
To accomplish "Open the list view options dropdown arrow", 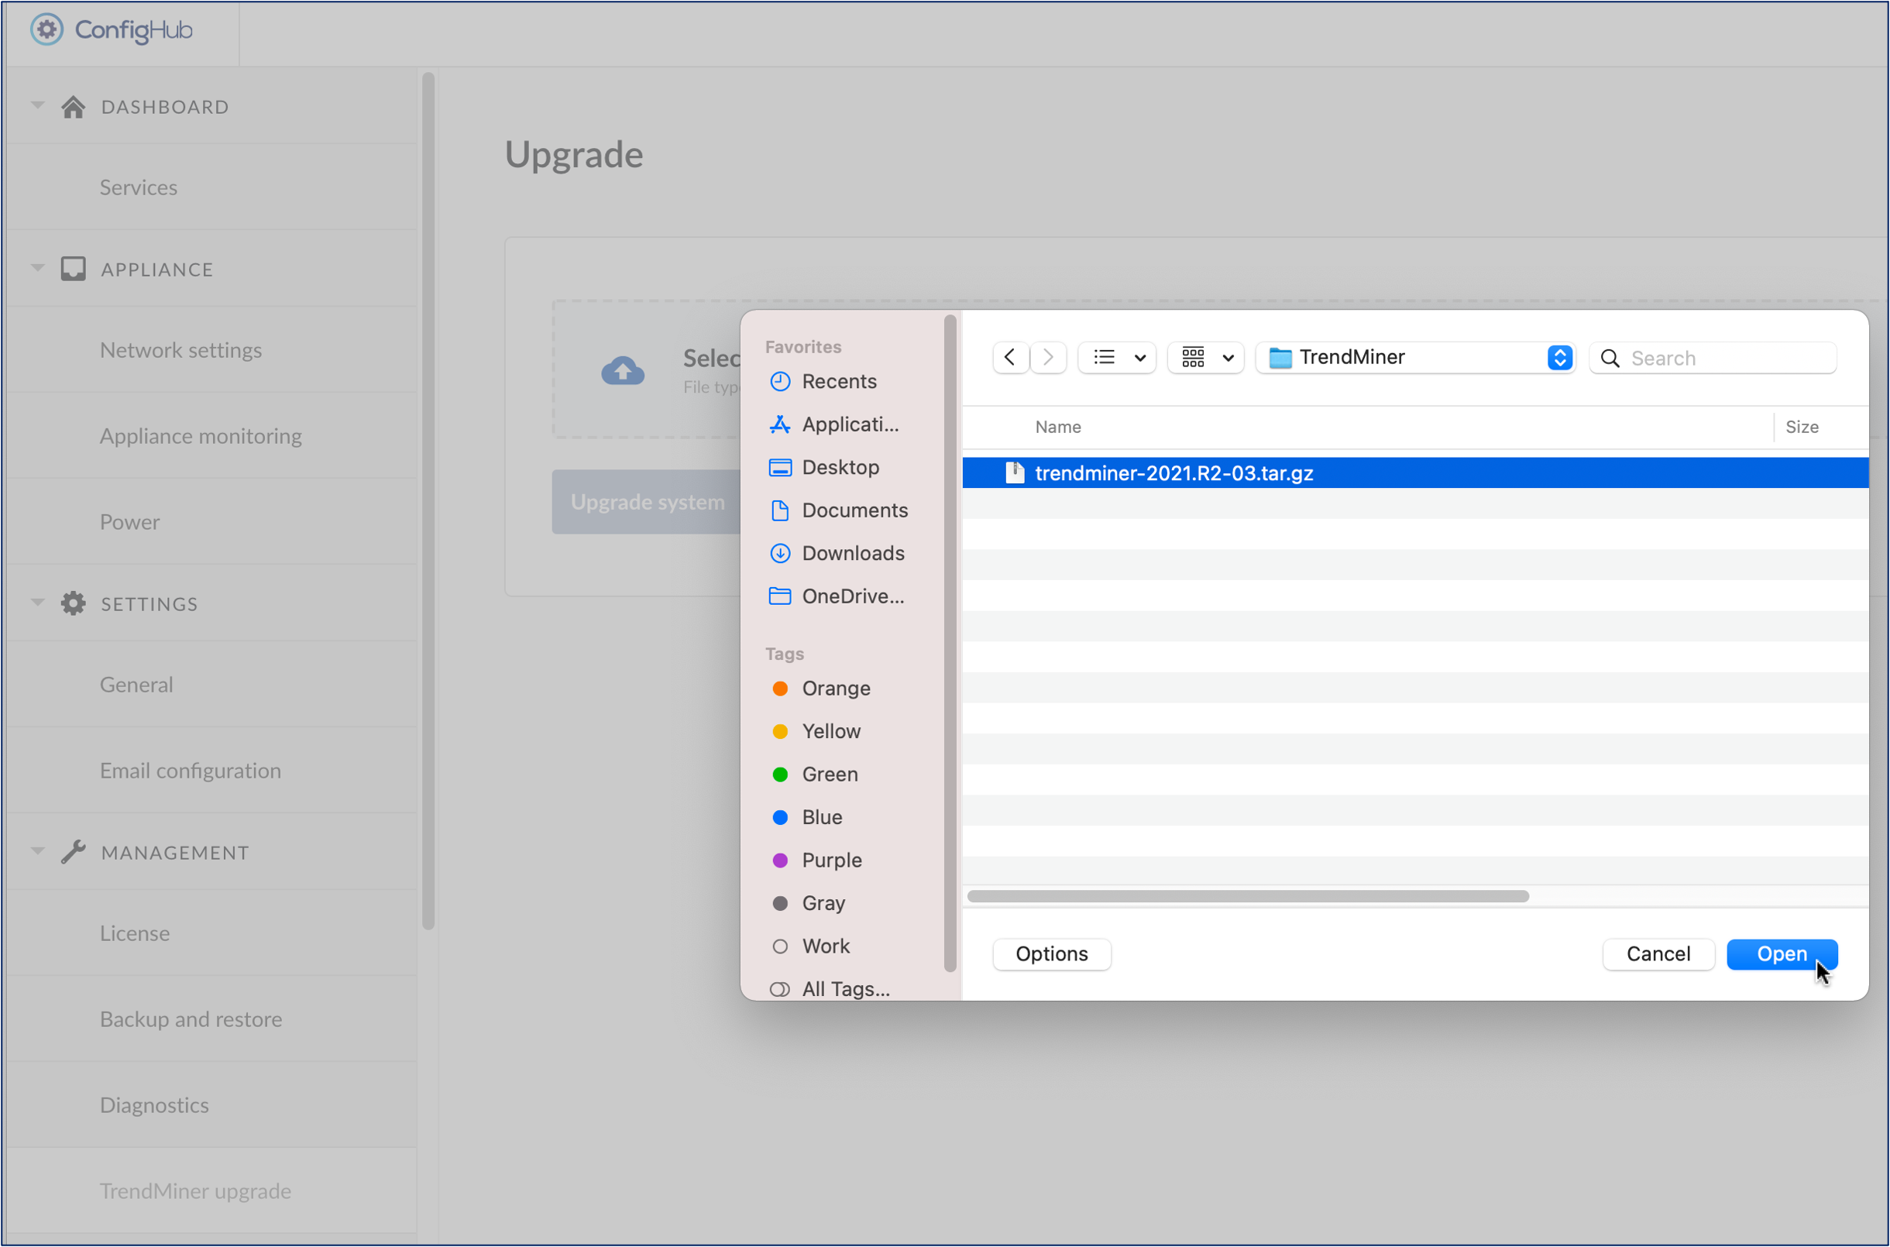I will (1140, 359).
